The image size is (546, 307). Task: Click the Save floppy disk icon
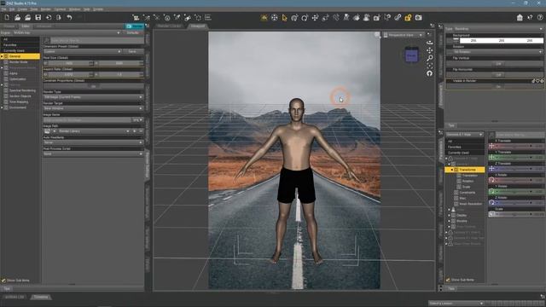38,17
